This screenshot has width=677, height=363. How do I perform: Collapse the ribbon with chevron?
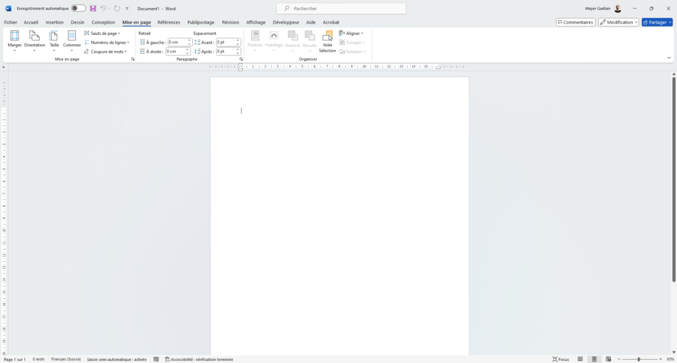[669, 58]
